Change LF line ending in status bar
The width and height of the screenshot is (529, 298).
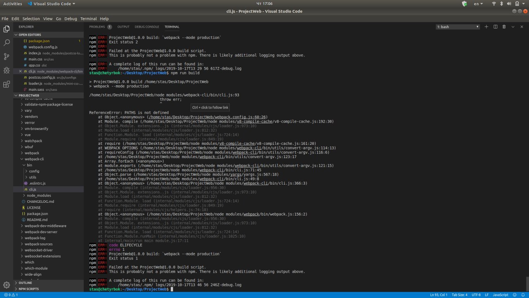pos(486,295)
